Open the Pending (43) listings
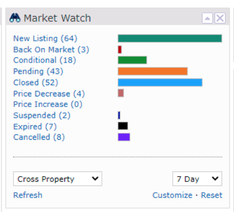234x212 pixels. tap(38, 71)
